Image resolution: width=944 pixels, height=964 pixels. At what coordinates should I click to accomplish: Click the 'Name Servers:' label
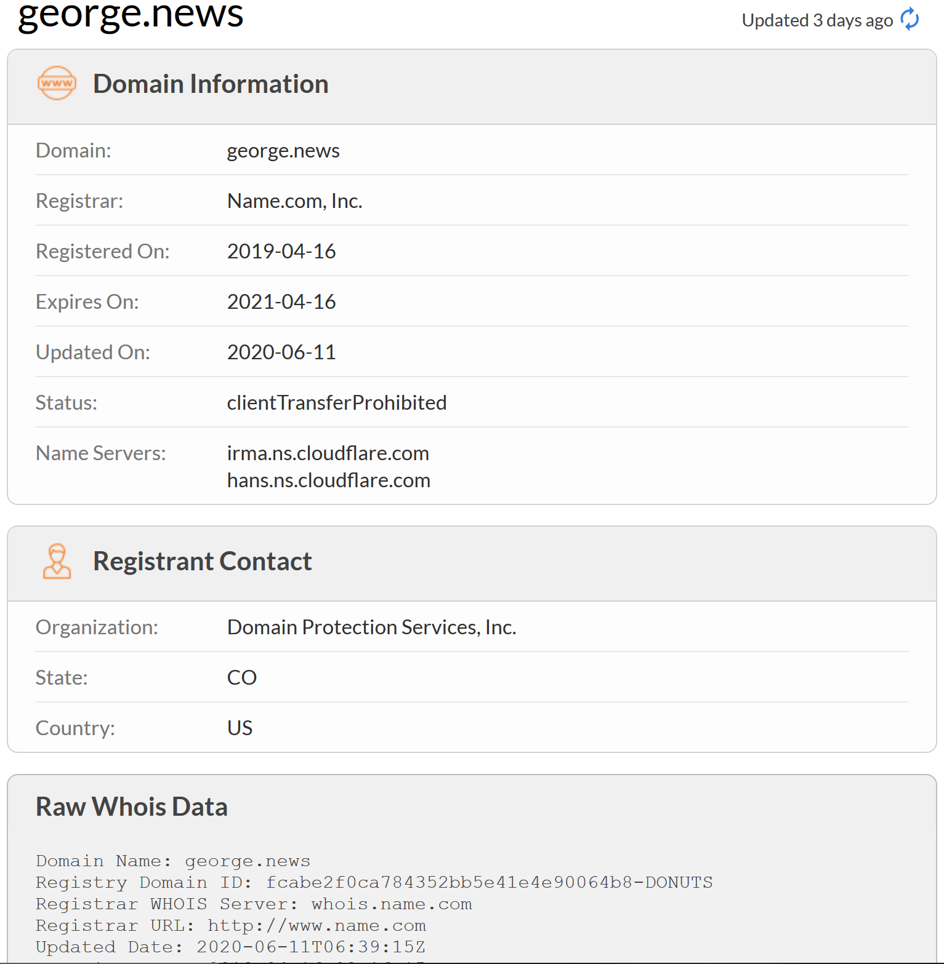click(x=101, y=453)
